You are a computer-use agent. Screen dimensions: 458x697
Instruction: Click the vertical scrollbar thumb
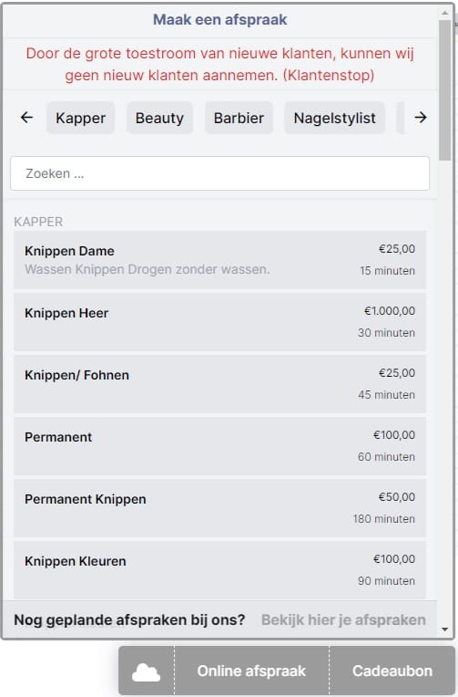(444, 90)
